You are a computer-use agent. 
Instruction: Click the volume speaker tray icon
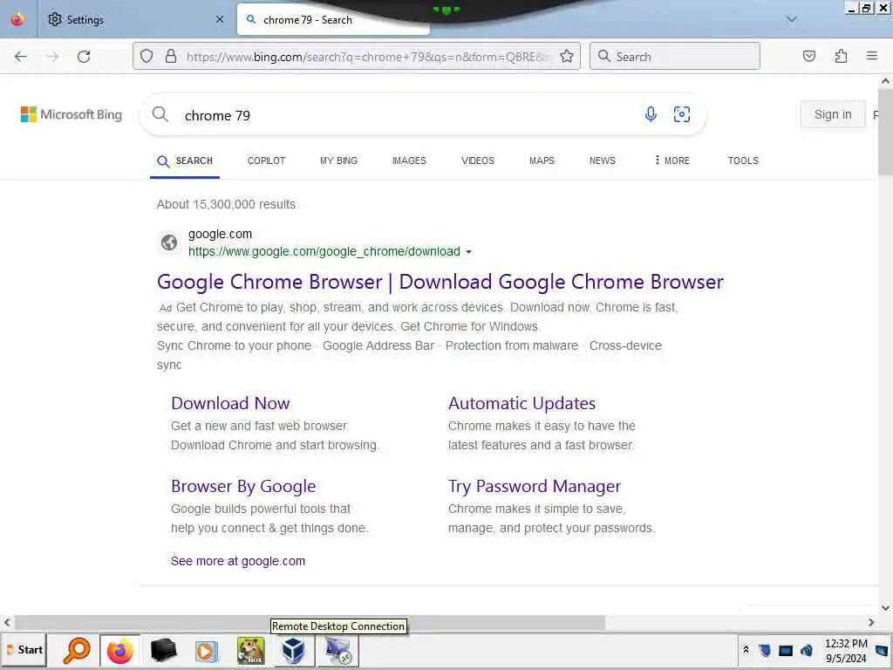(807, 650)
